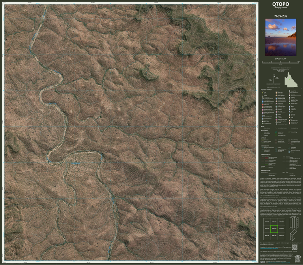Click the Parliament House legend icon
The width and height of the screenshot is (303, 265).
coord(276,98)
